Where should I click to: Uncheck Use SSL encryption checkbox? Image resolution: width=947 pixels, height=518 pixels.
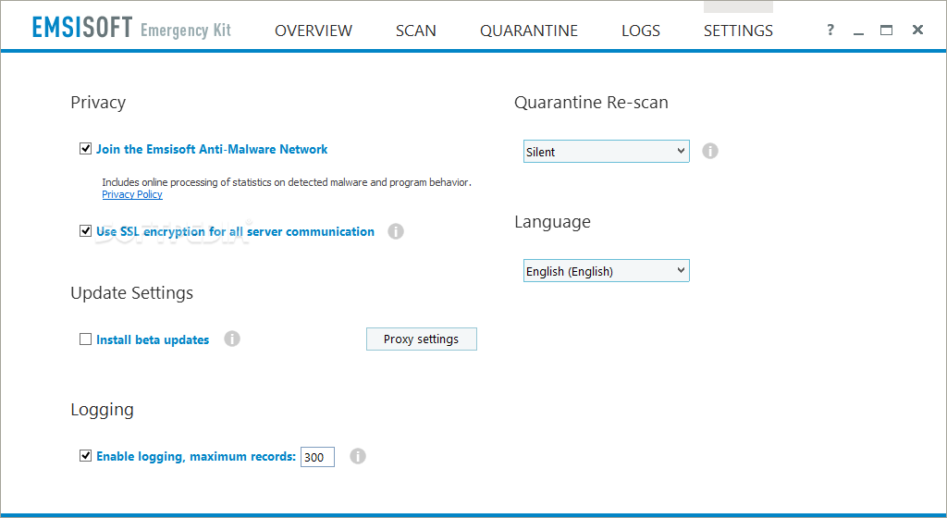[x=86, y=230]
